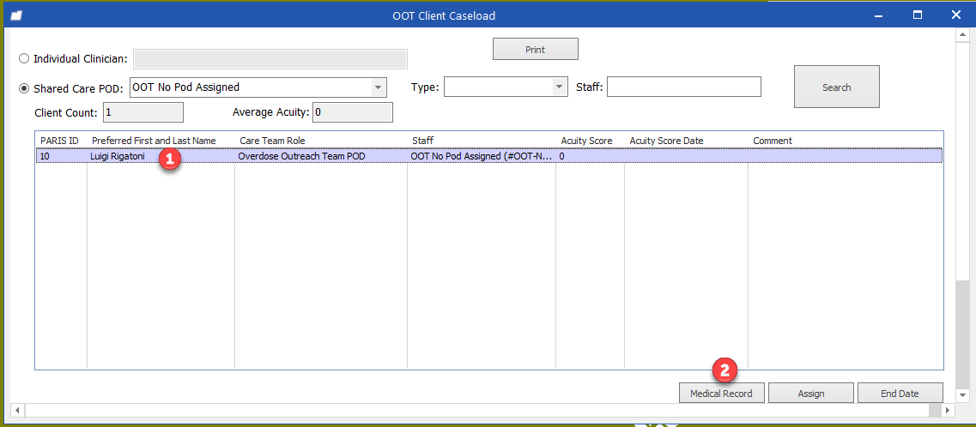Open the Type dropdown list

pyautogui.click(x=559, y=87)
